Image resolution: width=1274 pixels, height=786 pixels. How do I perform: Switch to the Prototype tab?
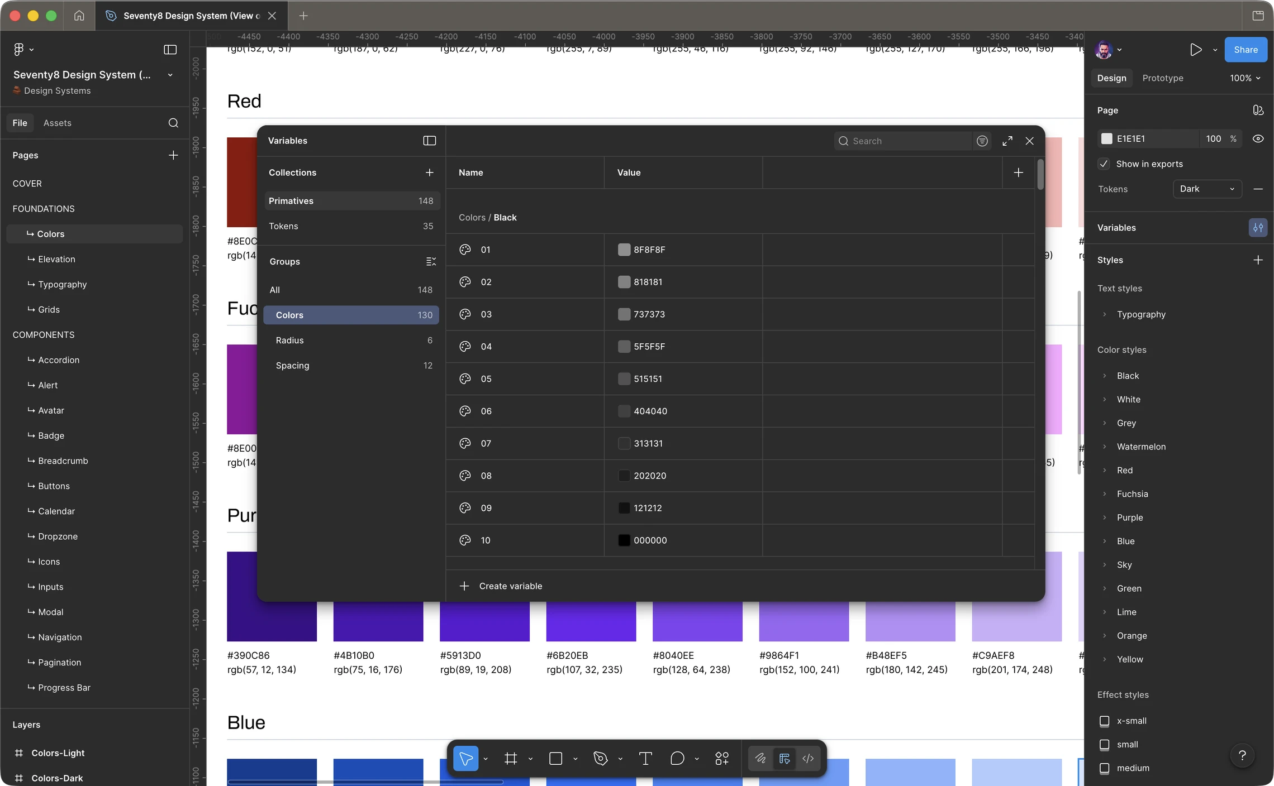pyautogui.click(x=1163, y=78)
